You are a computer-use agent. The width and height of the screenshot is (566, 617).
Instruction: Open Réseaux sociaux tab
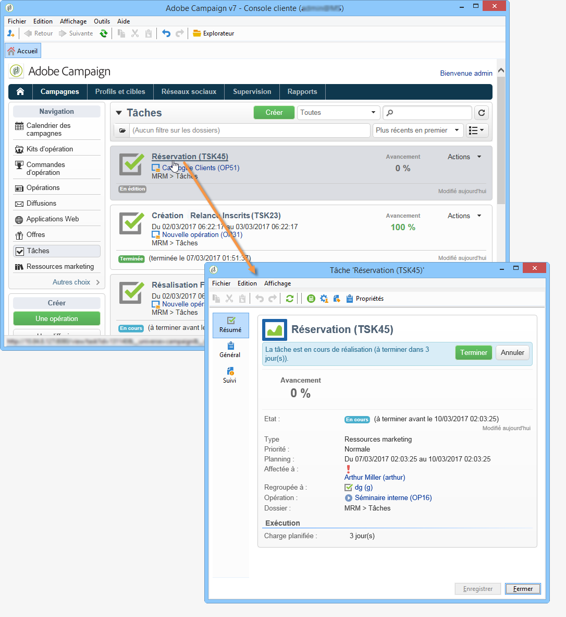189,92
